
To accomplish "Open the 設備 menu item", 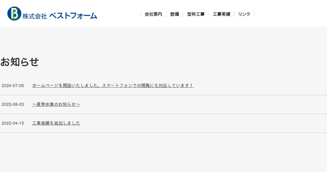I will 175,14.
